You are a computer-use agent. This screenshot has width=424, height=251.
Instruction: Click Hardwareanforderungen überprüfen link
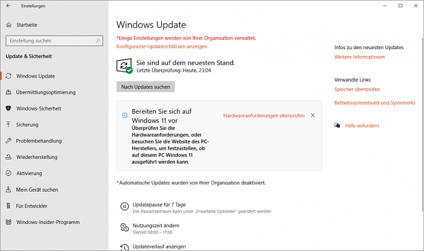click(264, 116)
